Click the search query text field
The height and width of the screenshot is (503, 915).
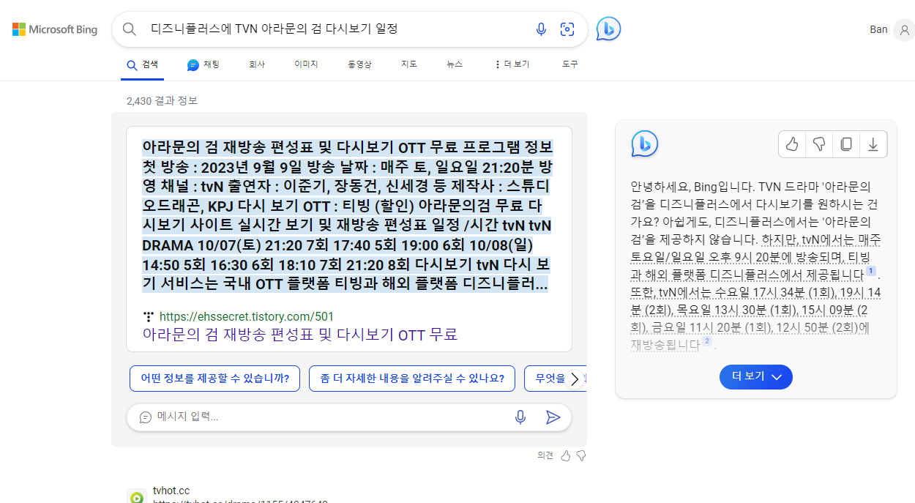(x=337, y=29)
